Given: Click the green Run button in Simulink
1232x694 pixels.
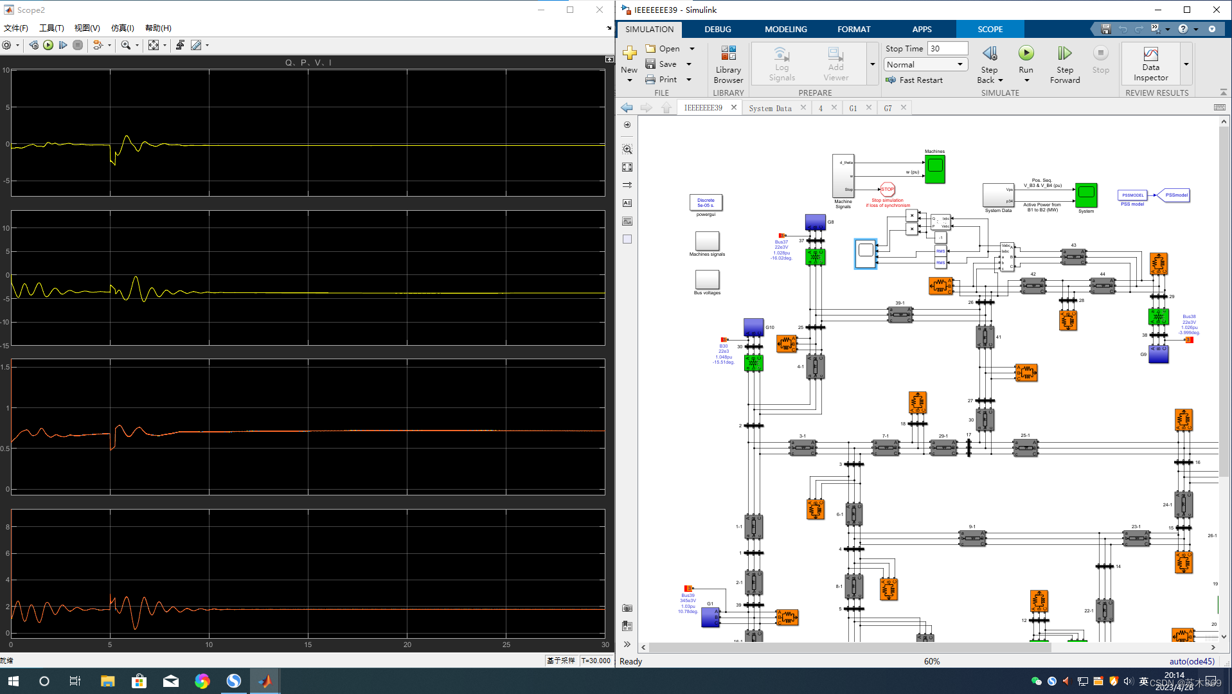Looking at the screenshot, I should [1026, 53].
